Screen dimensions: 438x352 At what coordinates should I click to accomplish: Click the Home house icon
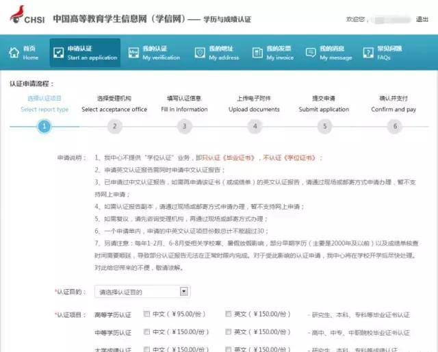[14, 53]
